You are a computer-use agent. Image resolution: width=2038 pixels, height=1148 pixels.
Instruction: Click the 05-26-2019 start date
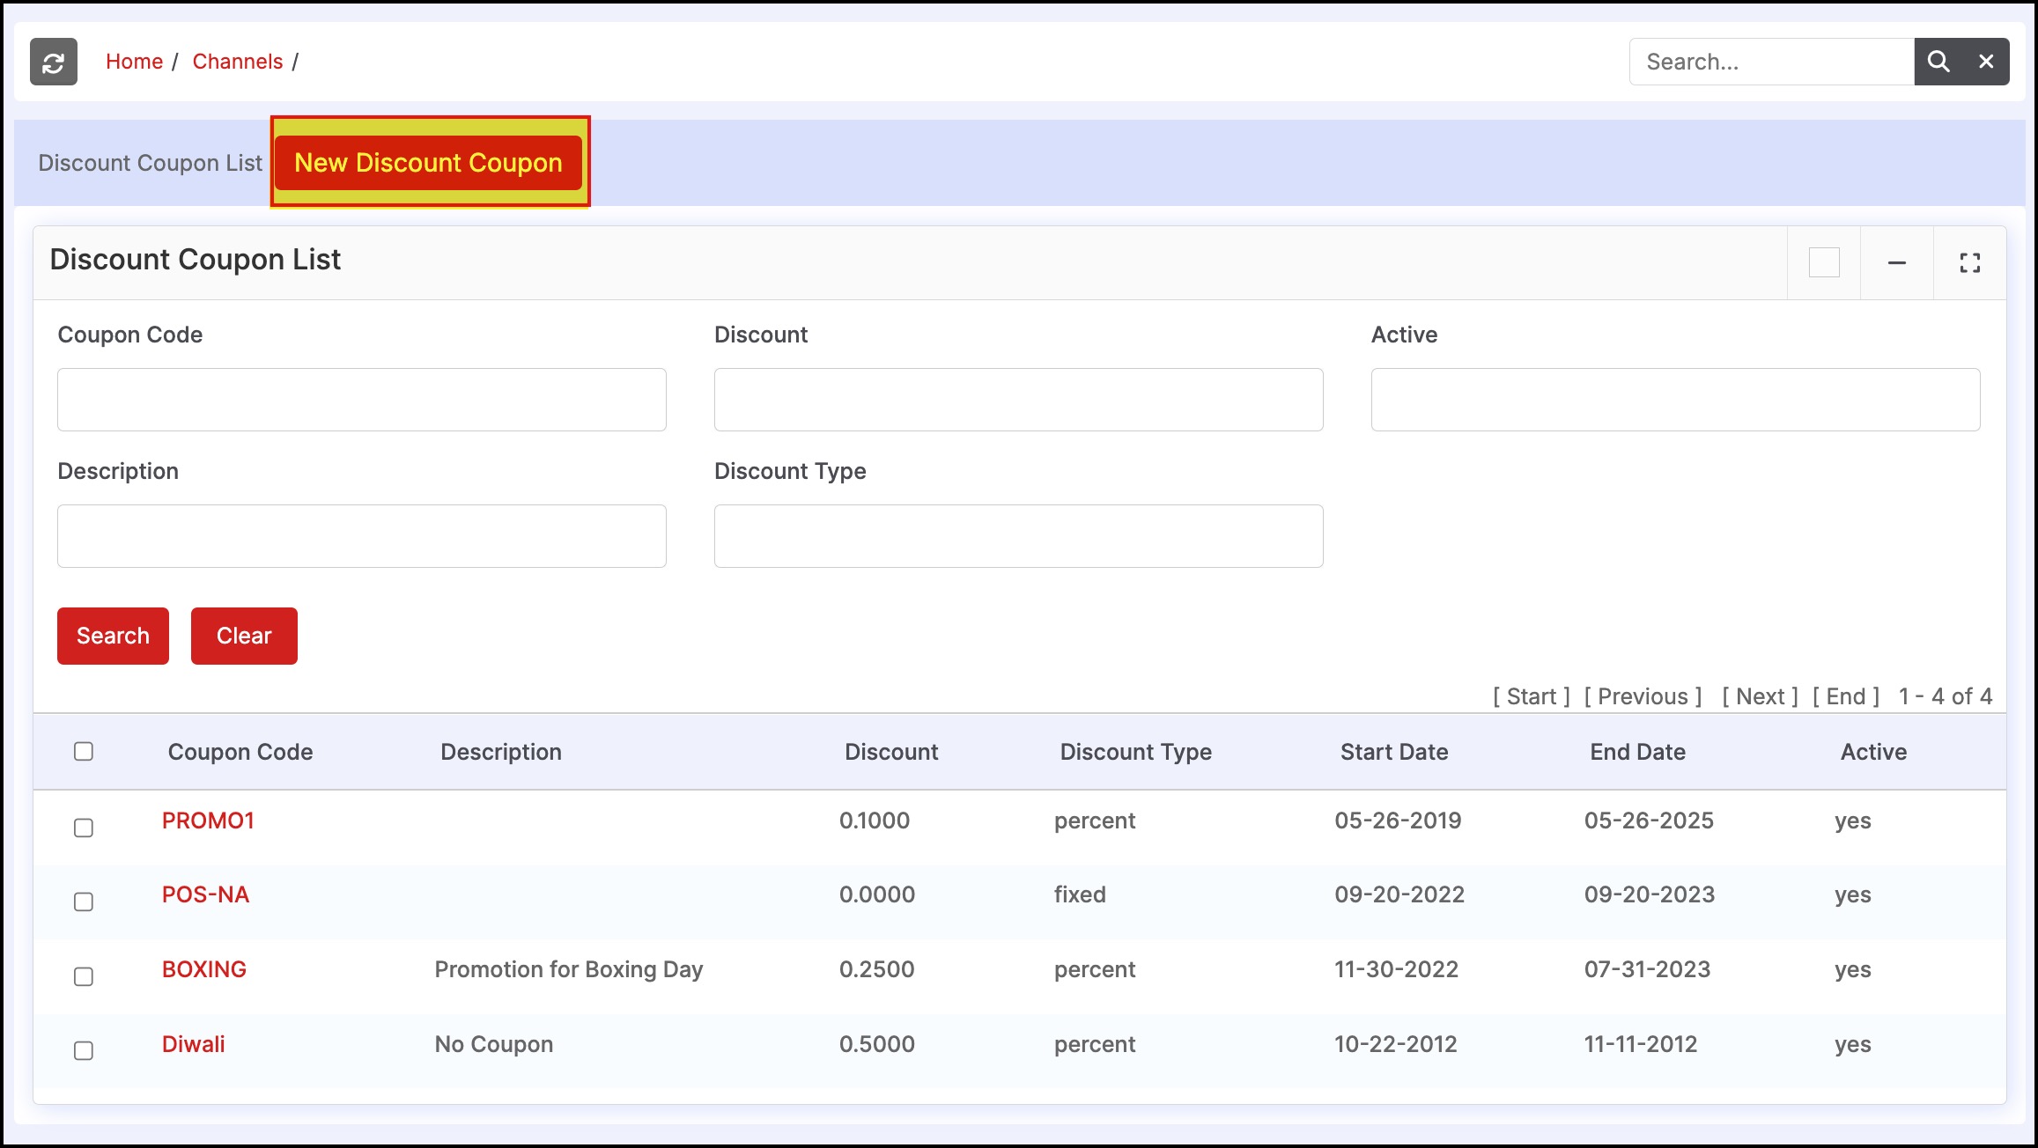[1398, 821]
